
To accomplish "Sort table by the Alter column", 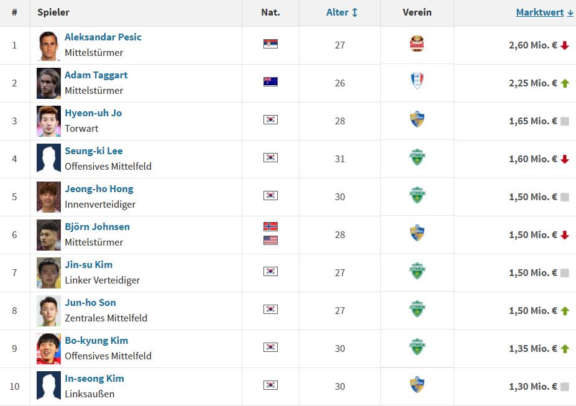I will pos(342,12).
